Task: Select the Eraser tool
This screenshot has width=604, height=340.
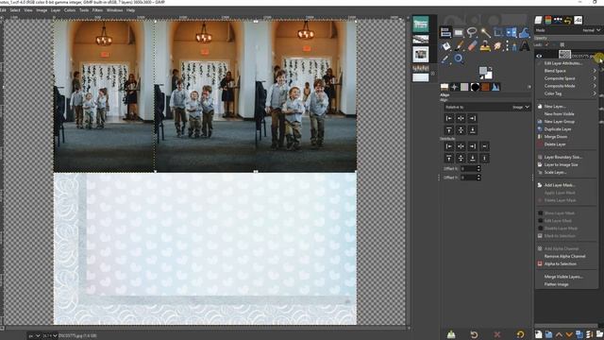Action: pos(472,46)
